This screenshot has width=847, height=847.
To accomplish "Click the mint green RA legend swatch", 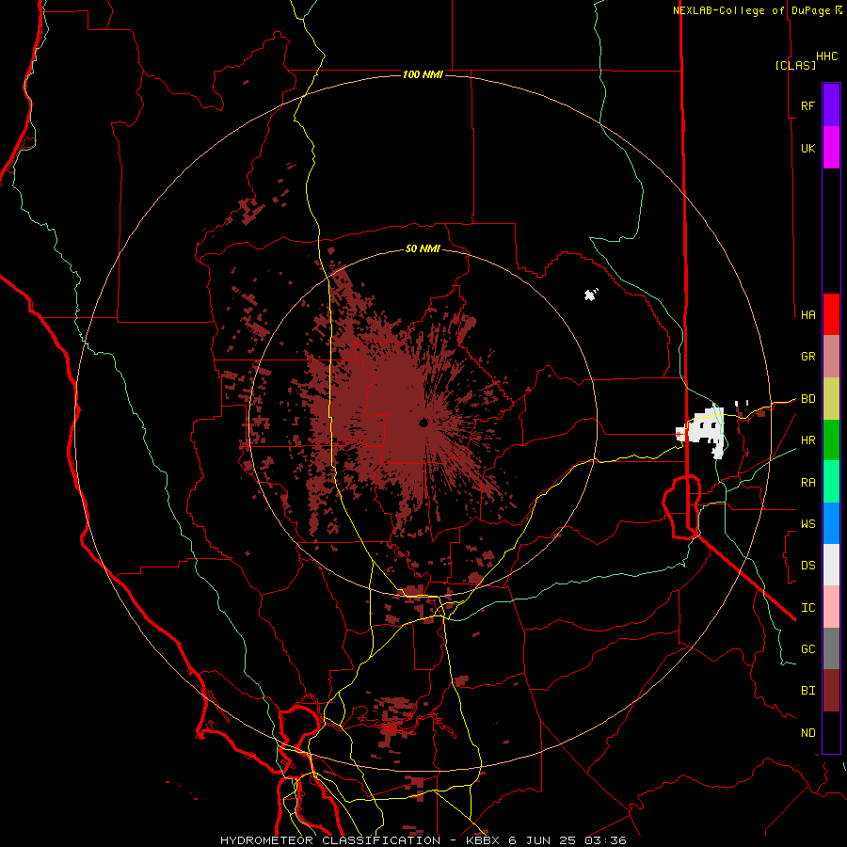I will (x=831, y=482).
